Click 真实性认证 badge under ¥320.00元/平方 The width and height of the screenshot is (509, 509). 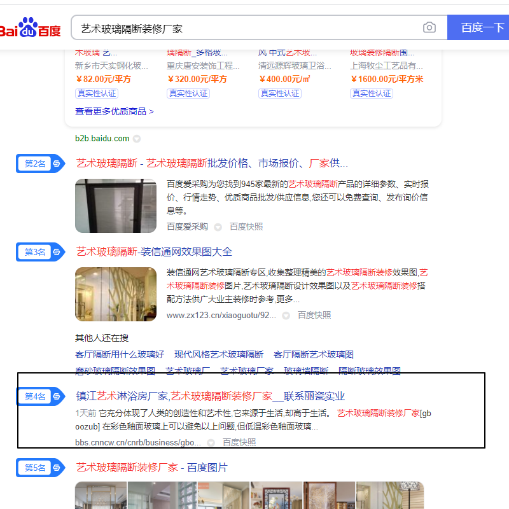pyautogui.click(x=188, y=94)
